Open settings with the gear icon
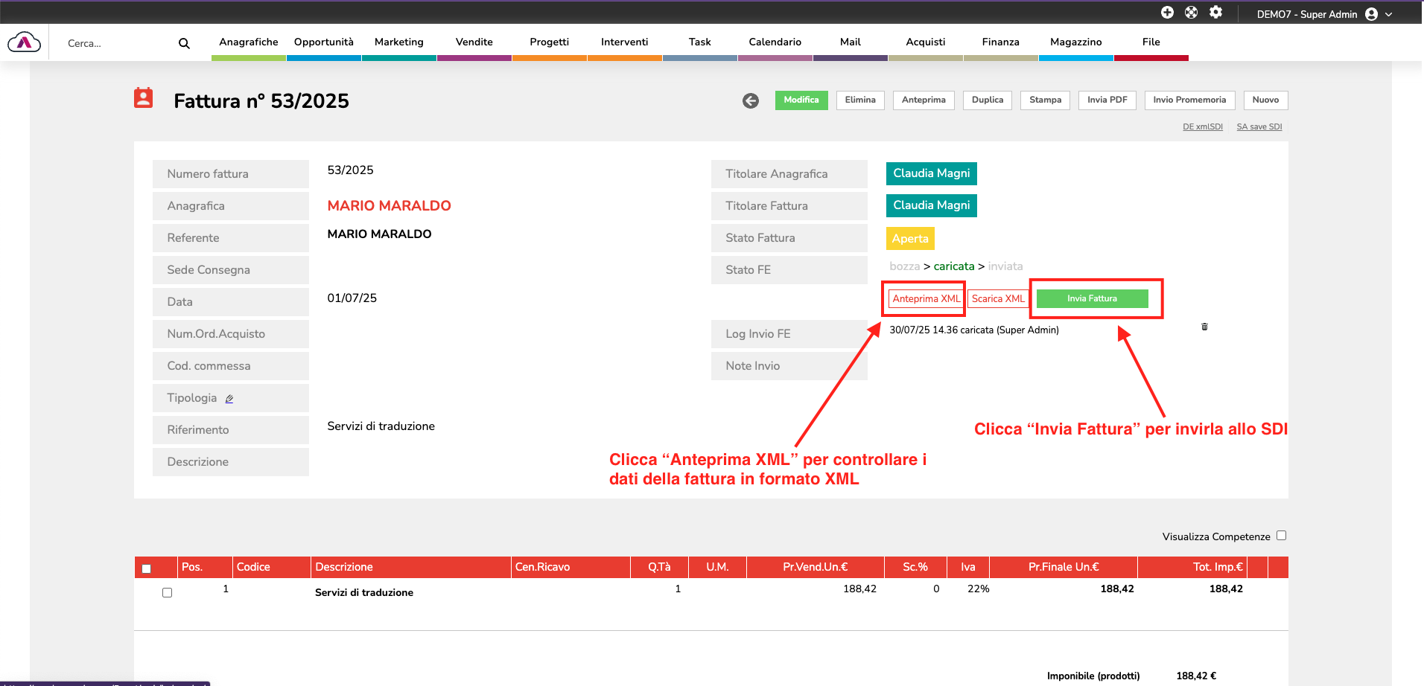 click(x=1215, y=13)
